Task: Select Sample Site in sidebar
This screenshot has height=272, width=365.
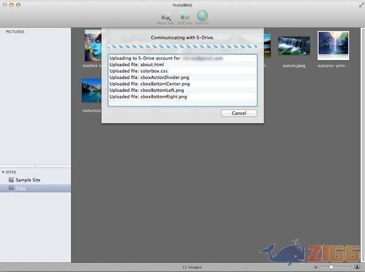Action: [x=35, y=180]
